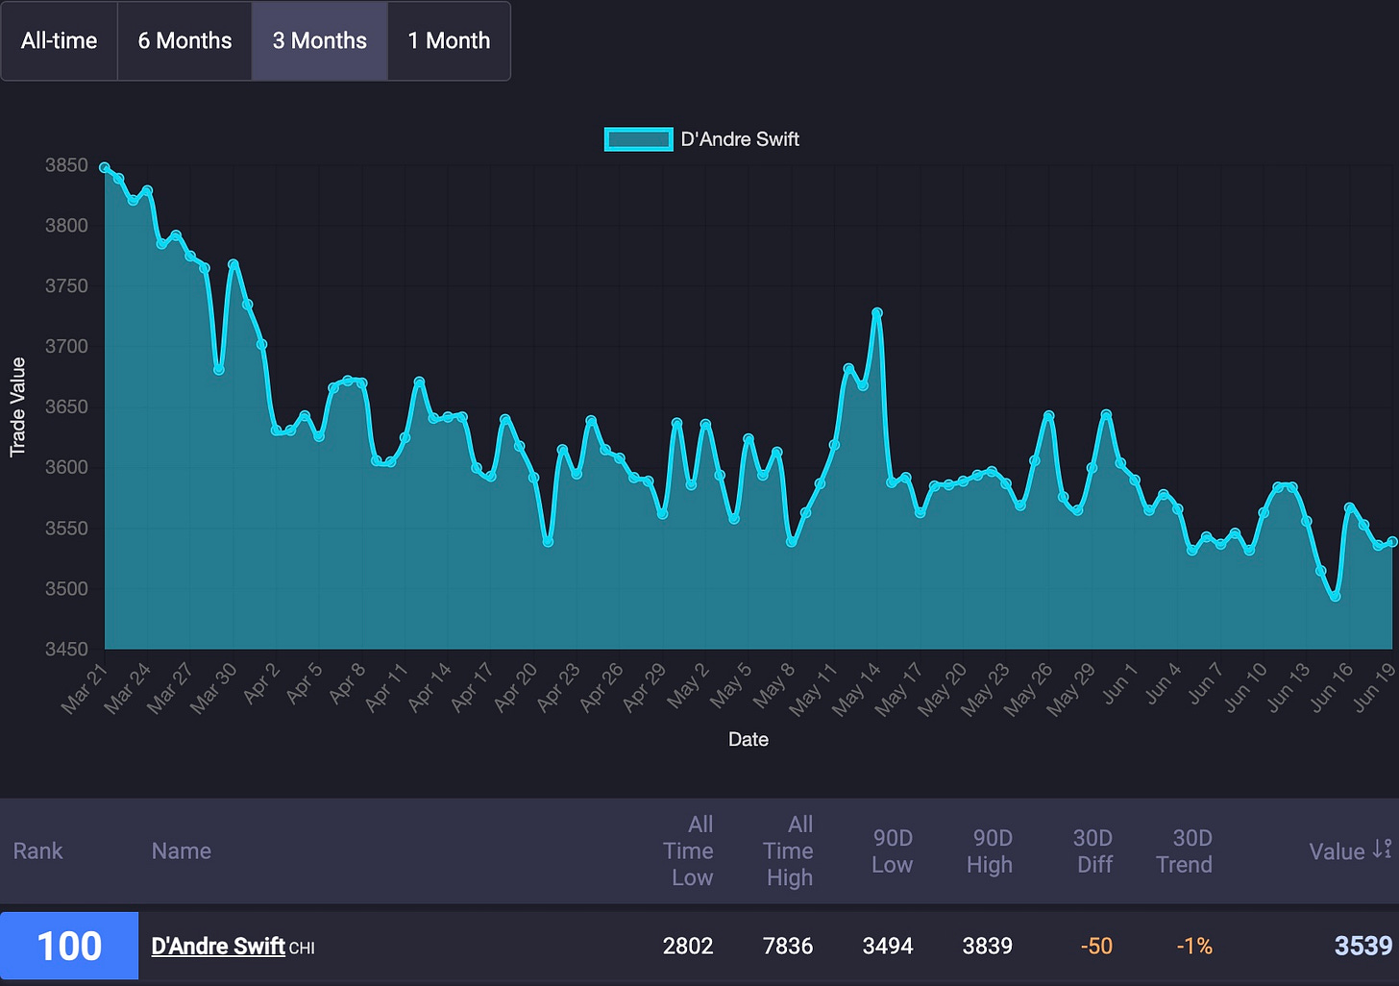This screenshot has width=1399, height=986.
Task: Toggle the D'Andre Swift legend swatch
Action: point(638,139)
